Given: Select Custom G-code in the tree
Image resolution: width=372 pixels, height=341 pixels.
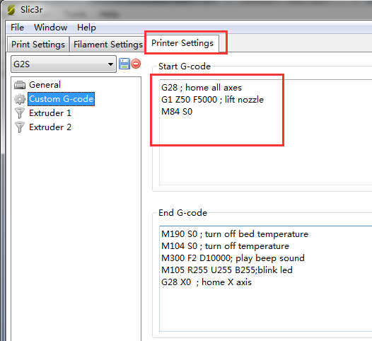Looking at the screenshot, I should 62,99.
